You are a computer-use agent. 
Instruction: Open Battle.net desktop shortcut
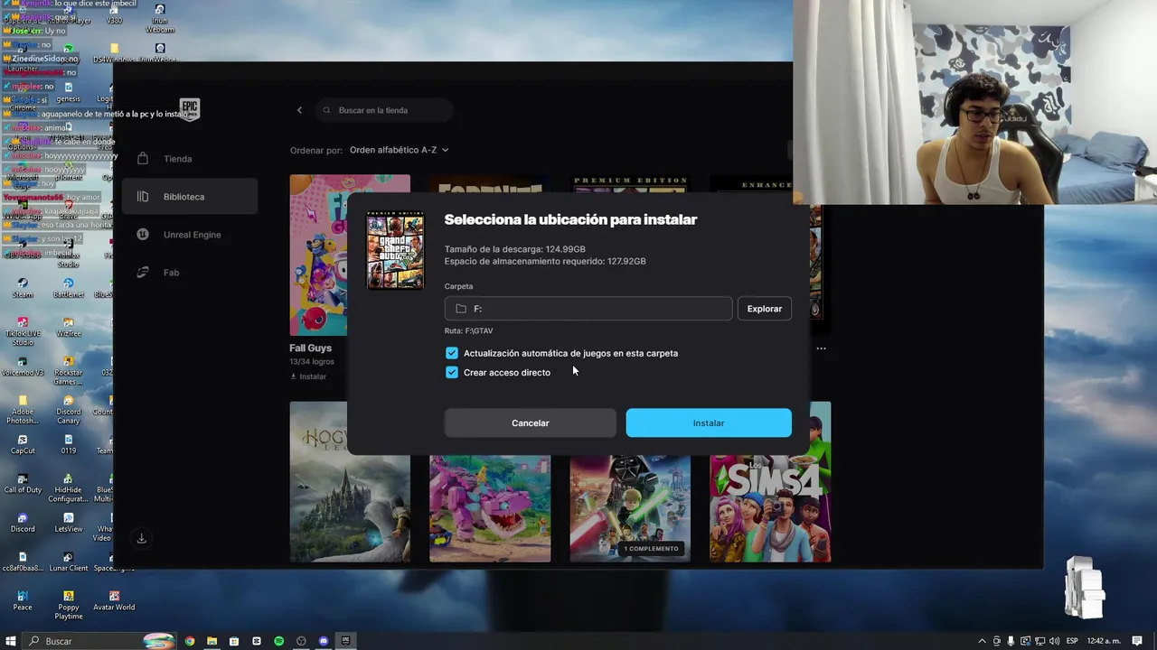pos(68,285)
